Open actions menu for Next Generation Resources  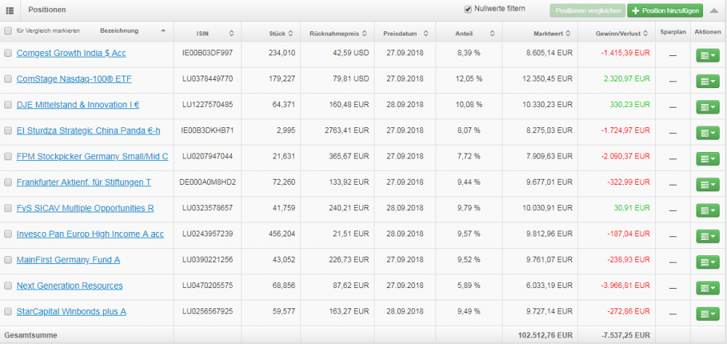point(707,288)
